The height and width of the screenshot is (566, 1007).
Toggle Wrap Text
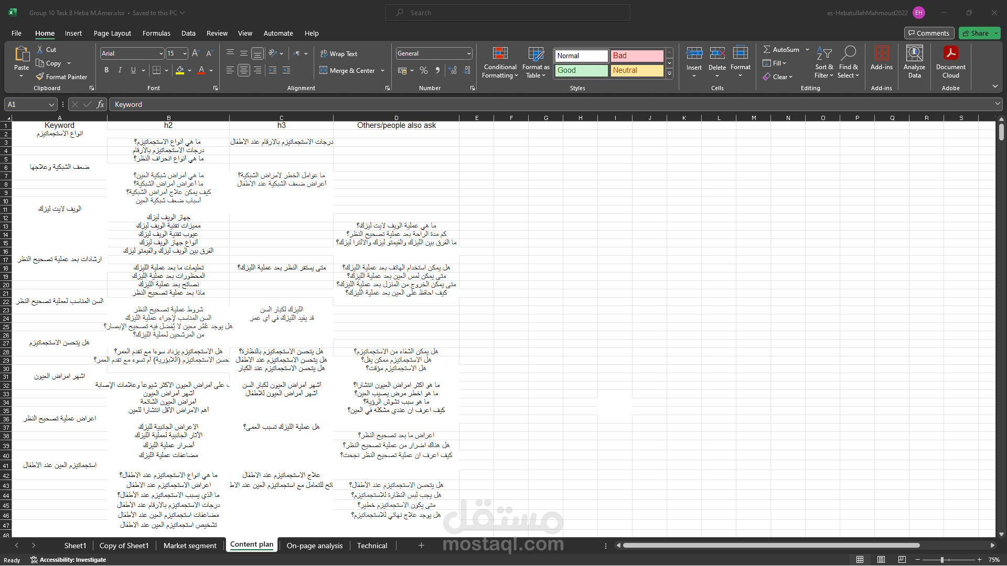click(x=339, y=53)
